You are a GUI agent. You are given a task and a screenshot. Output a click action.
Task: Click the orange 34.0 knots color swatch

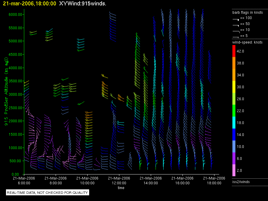tap(234, 75)
